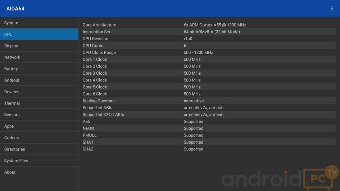This screenshot has width=340, height=191.
Task: Open Directories in the sidebar
Action: tap(39, 149)
